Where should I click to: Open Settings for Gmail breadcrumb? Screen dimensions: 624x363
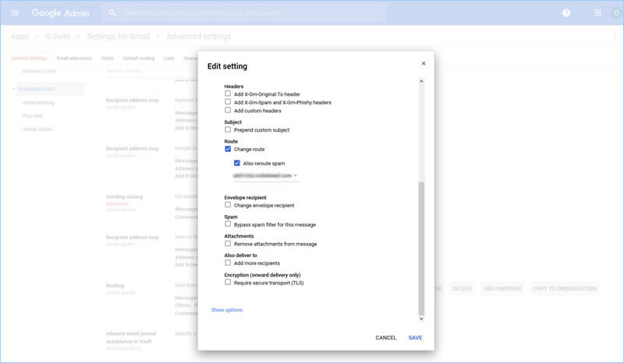(119, 36)
